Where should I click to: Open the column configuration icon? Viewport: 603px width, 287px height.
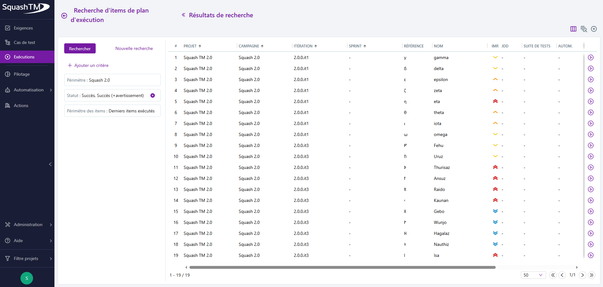point(573,29)
